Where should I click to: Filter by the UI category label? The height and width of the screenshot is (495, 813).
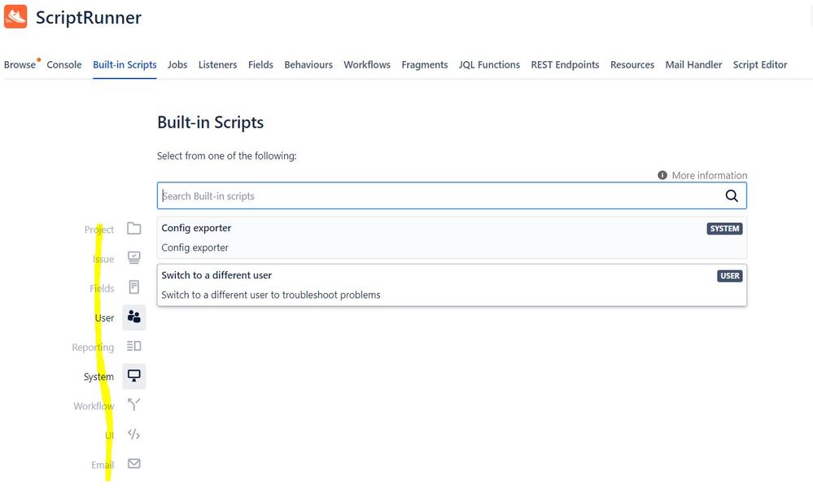click(x=109, y=436)
